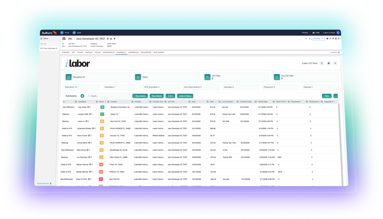The height and width of the screenshot is (219, 383).
Task: Open the Help question-mark icon
Action: [314, 33]
